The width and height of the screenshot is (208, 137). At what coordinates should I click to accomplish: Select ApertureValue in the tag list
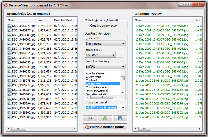point(95,73)
